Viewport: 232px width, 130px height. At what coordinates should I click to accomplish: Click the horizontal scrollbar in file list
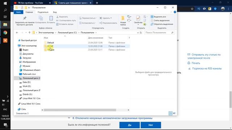point(80,110)
